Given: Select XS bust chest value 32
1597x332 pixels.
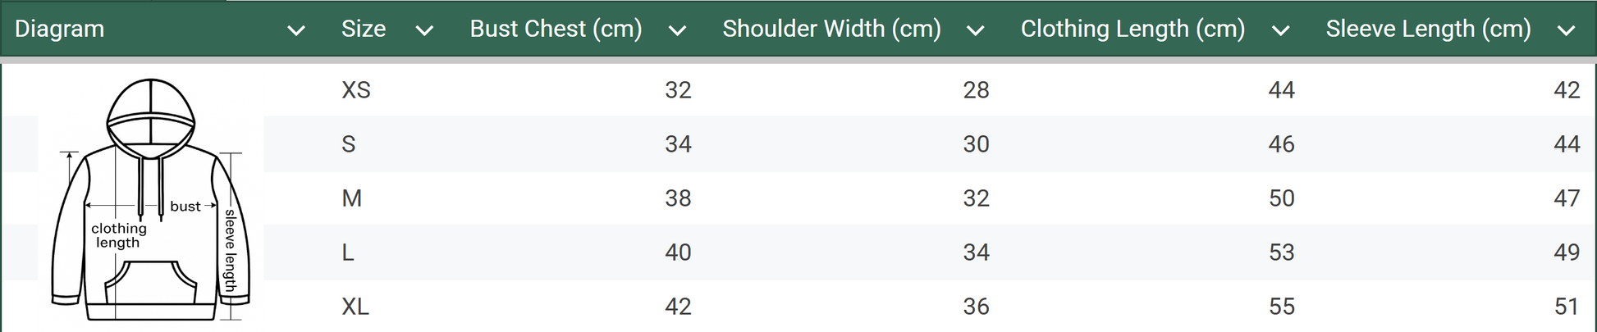Looking at the screenshot, I should pyautogui.click(x=678, y=89).
